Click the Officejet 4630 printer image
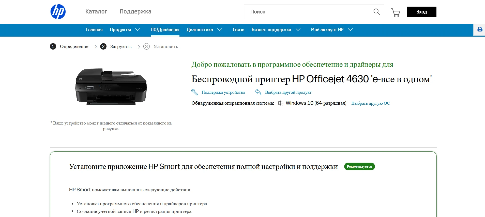Screen dimensions: 485x217 point(111,87)
